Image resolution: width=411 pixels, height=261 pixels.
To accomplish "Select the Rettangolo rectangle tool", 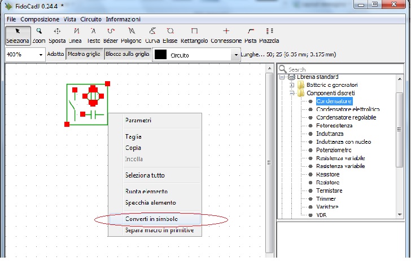I will click(x=194, y=35).
